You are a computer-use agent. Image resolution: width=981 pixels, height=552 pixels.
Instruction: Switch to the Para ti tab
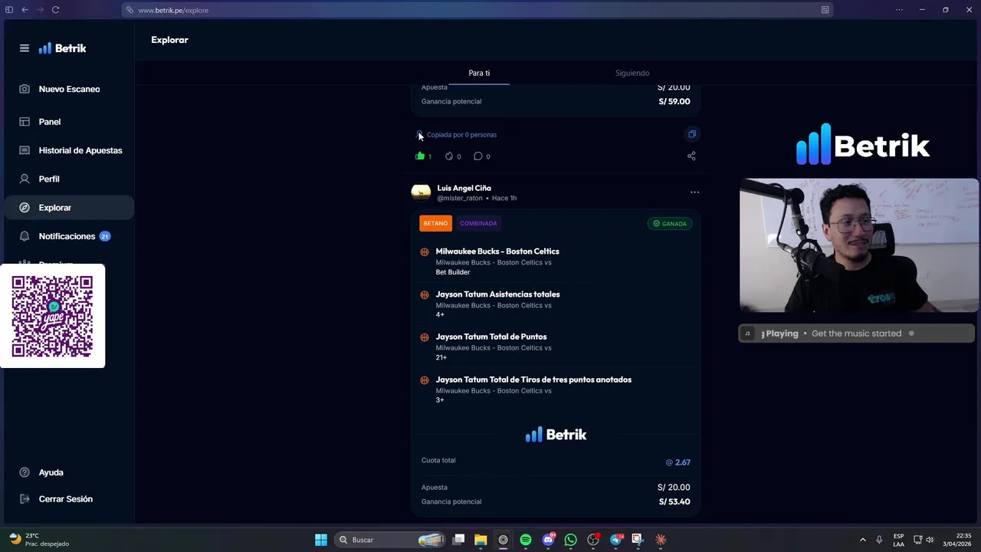pos(479,73)
